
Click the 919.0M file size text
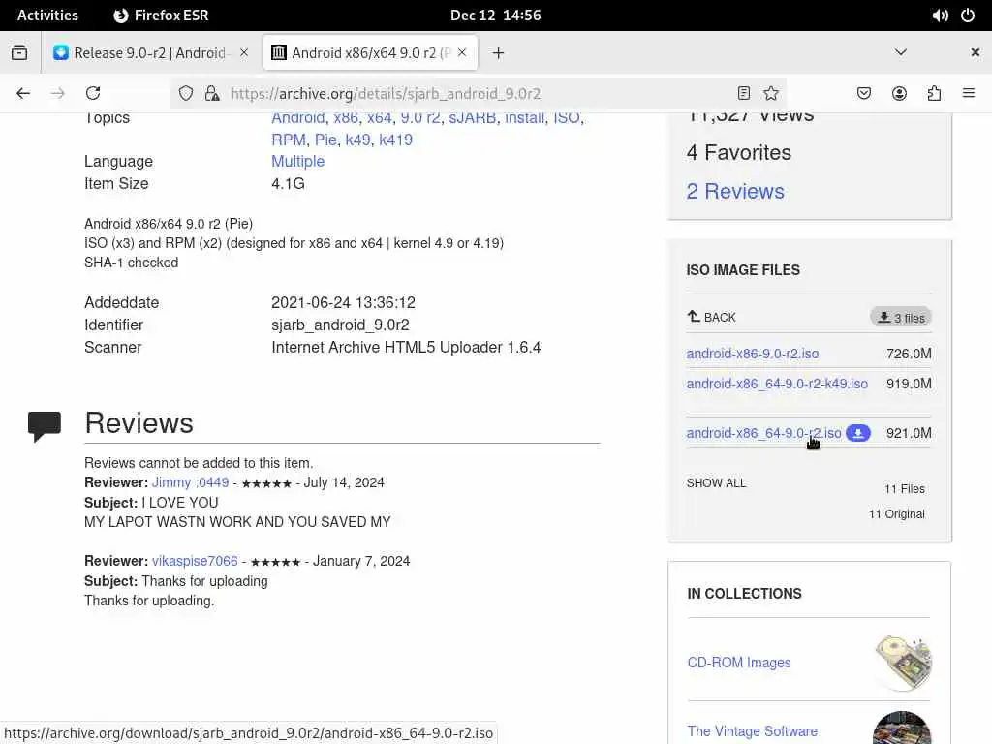(909, 384)
